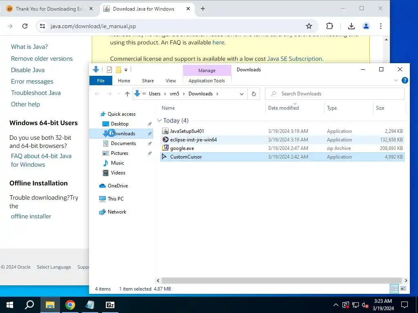Click the eclipse-inst-jre-win64 file icon

click(165, 139)
